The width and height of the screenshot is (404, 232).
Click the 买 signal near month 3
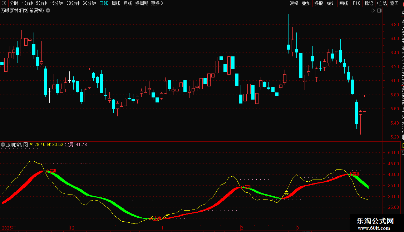pos(286,193)
